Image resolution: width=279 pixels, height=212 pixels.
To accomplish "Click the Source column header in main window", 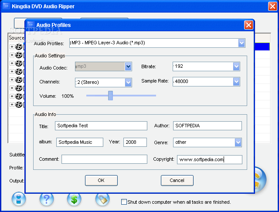I will click(x=17, y=38).
